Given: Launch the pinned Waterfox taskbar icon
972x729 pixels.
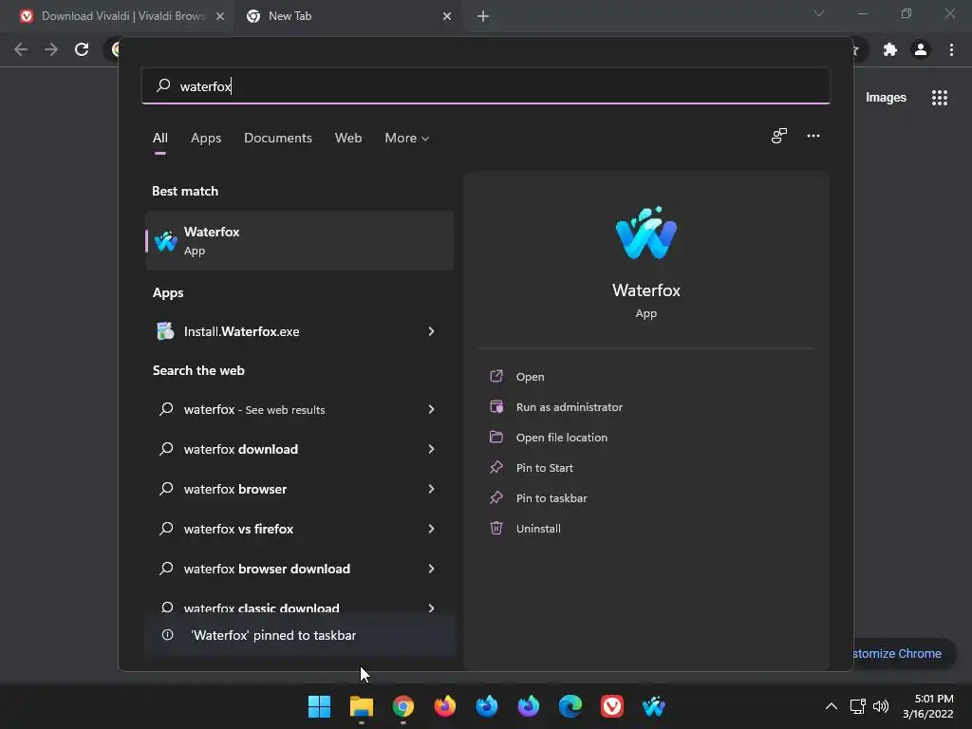Looking at the screenshot, I should pos(654,706).
